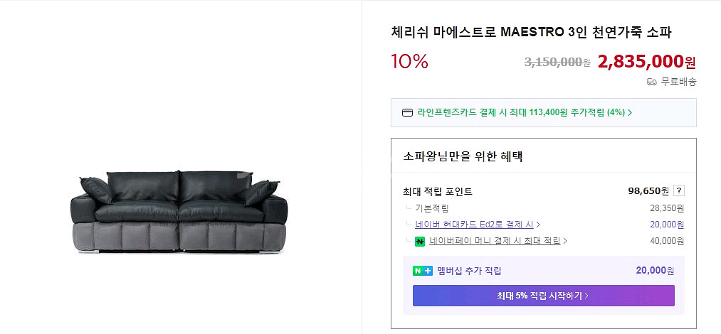Image resolution: width=721 pixels, height=334 pixels.
Task: Click the green Naver Pay N icon
Action: pos(420,242)
